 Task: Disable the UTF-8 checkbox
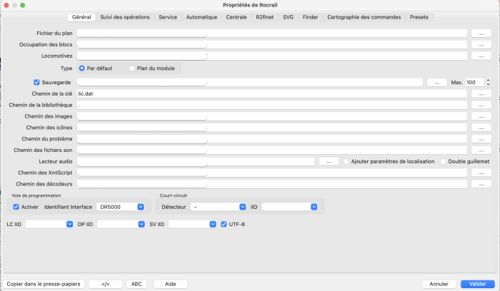[x=224, y=224]
